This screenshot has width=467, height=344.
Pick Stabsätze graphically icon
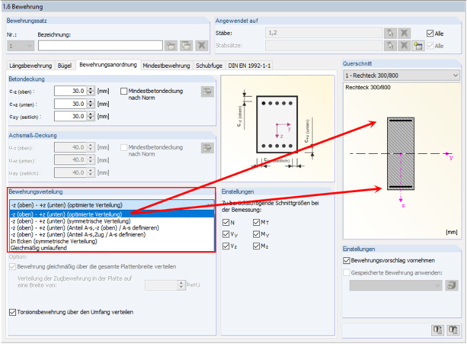tap(390, 46)
